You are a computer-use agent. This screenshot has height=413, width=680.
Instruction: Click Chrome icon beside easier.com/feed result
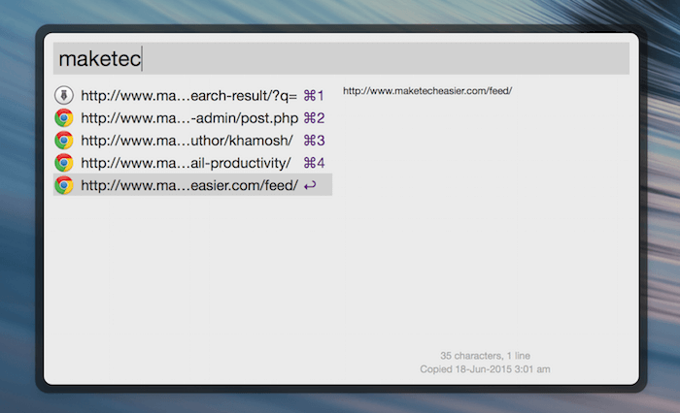(64, 185)
